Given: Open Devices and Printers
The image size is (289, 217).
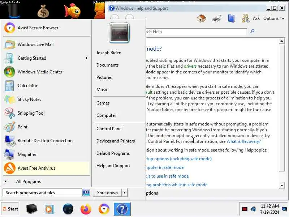Looking at the screenshot, I should tap(116, 141).
